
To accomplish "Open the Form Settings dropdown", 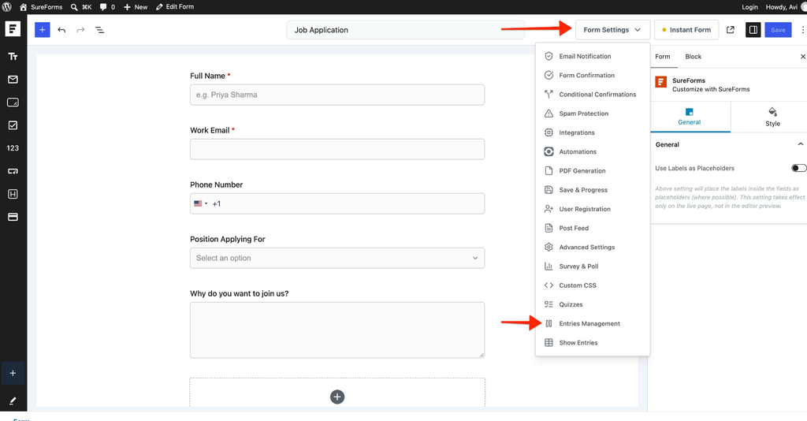I will point(612,30).
